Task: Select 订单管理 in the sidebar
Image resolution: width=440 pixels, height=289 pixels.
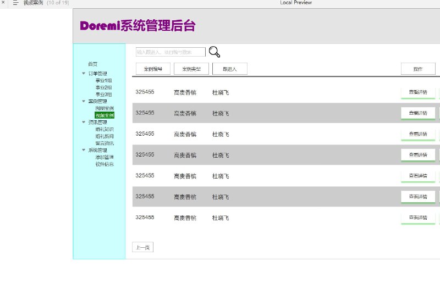Action: point(98,74)
